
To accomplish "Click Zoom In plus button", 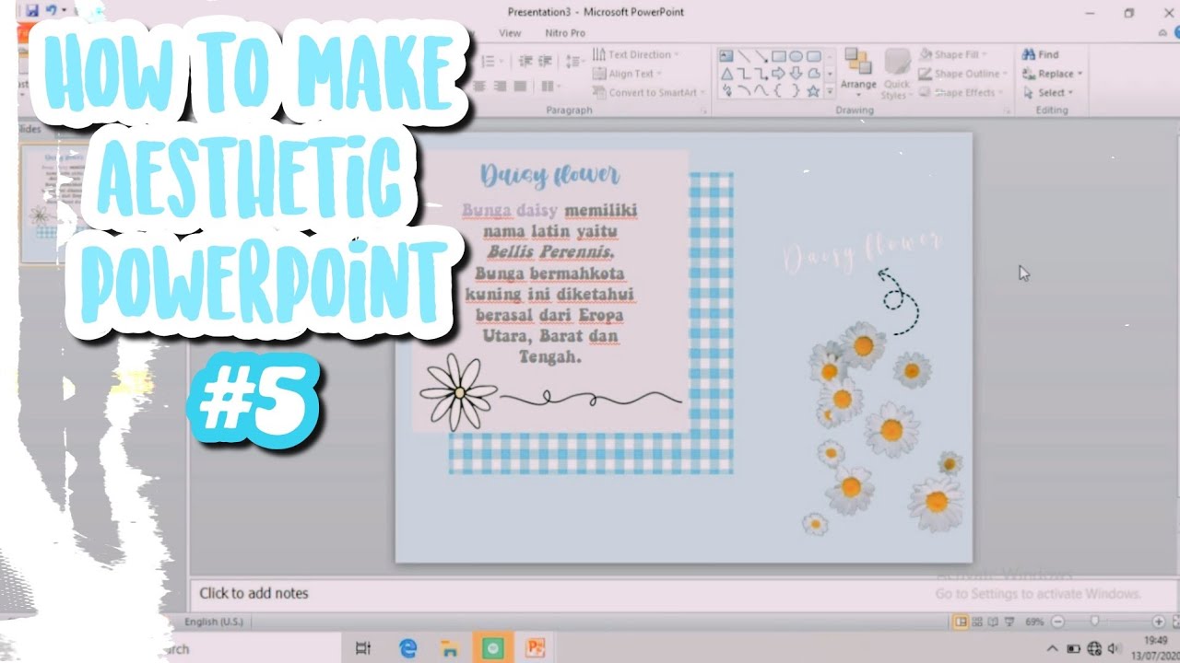I will click(1159, 622).
